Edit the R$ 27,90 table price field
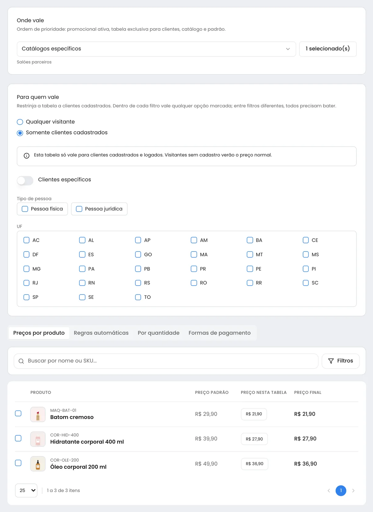Image resolution: width=373 pixels, height=512 pixels. tap(254, 439)
